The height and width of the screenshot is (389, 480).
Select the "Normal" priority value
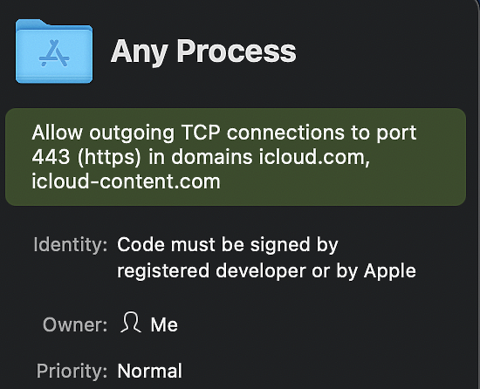(x=150, y=371)
